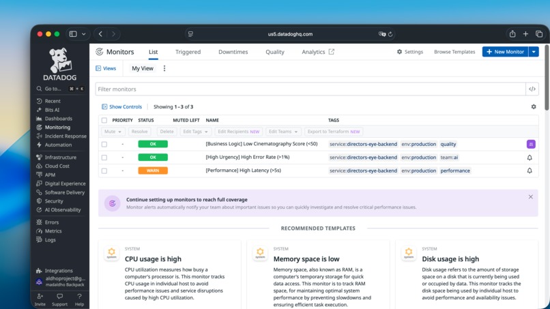Click the Resolve button
This screenshot has height=309, width=550.
coord(139,132)
